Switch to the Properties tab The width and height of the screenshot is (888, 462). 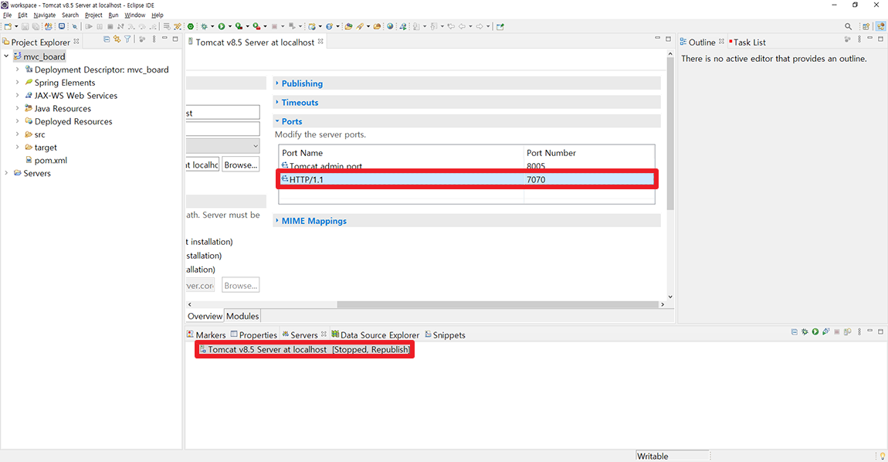[254, 335]
